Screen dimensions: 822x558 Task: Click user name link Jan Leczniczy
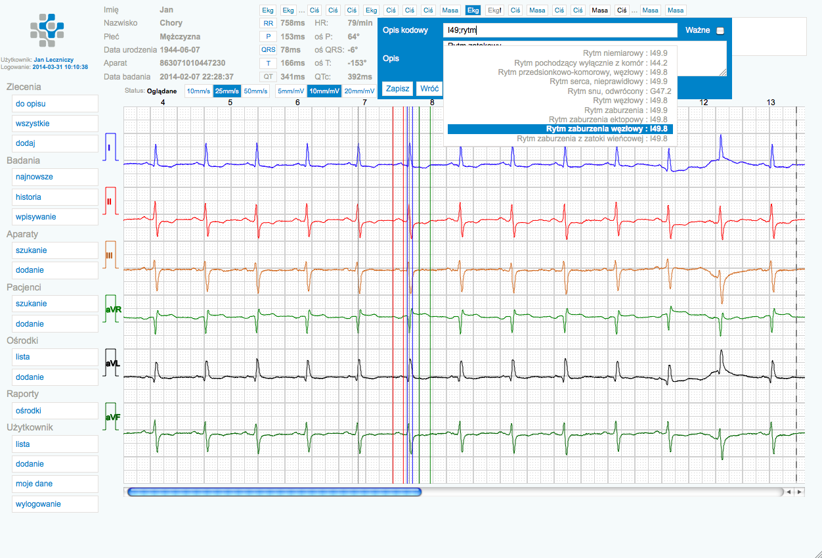(x=54, y=59)
